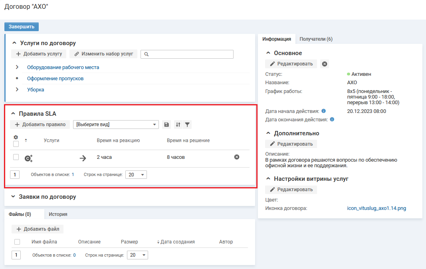Open the История tab
Image resolution: width=426 pixels, height=269 pixels.
coord(58,214)
